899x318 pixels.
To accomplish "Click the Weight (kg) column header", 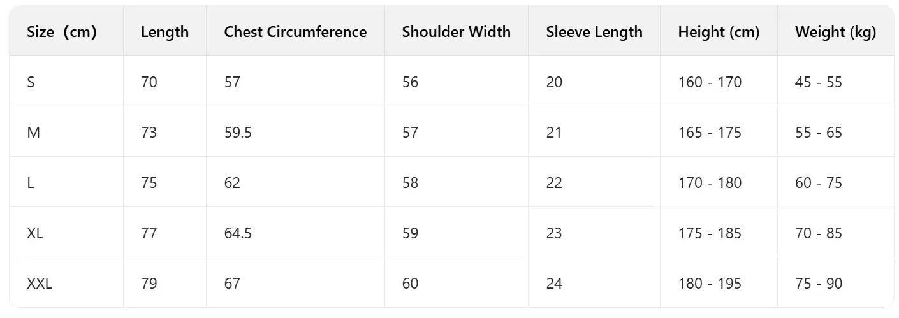I will pos(835,32).
